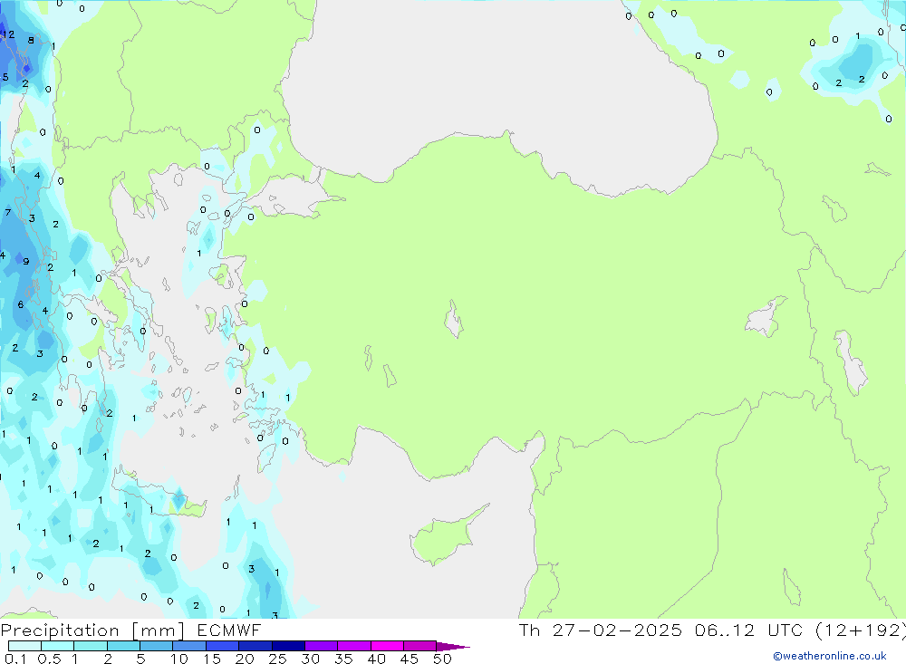Click the '7' precipitation value on map

click(8, 213)
